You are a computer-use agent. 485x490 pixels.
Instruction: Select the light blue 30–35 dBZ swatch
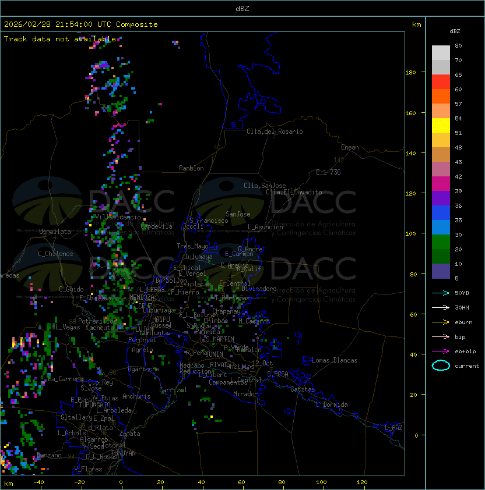pos(441,228)
